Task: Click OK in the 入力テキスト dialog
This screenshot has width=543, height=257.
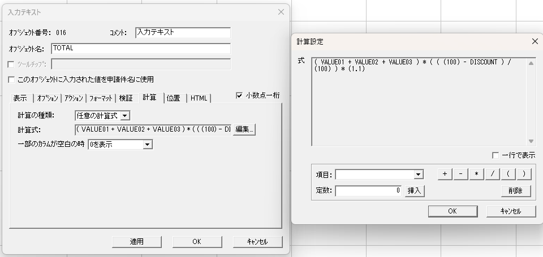Action: click(x=197, y=242)
